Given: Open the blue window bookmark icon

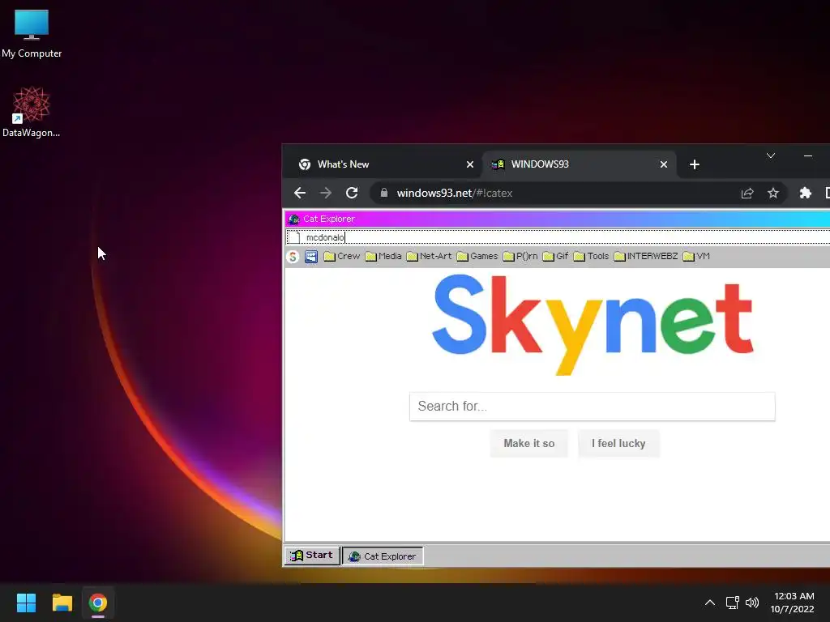Looking at the screenshot, I should [x=310, y=257].
